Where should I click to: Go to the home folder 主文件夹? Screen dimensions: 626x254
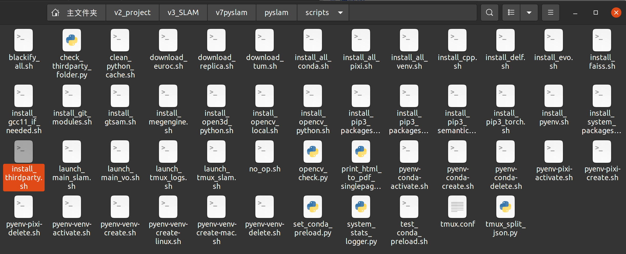pos(76,13)
